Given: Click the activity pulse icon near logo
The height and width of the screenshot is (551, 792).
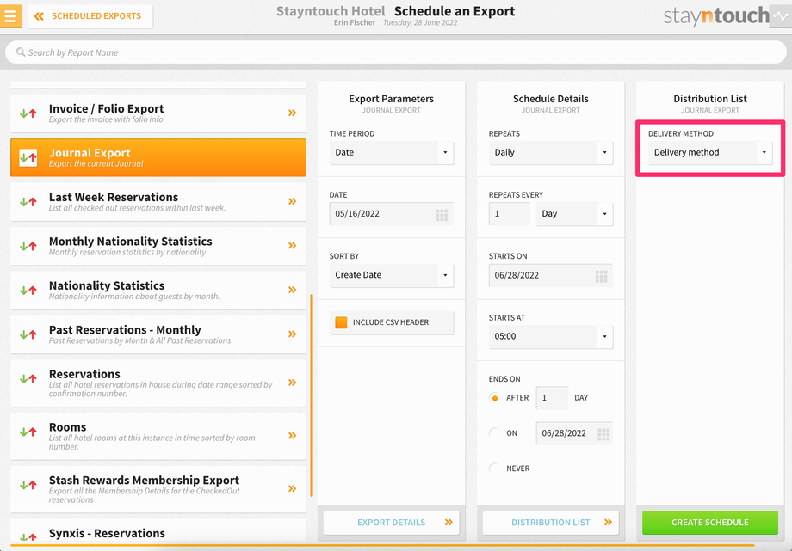Looking at the screenshot, I should [x=782, y=16].
